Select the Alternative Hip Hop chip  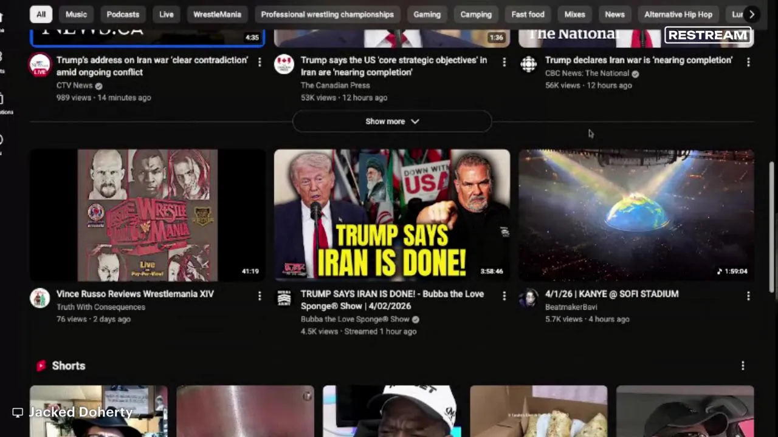pos(678,14)
